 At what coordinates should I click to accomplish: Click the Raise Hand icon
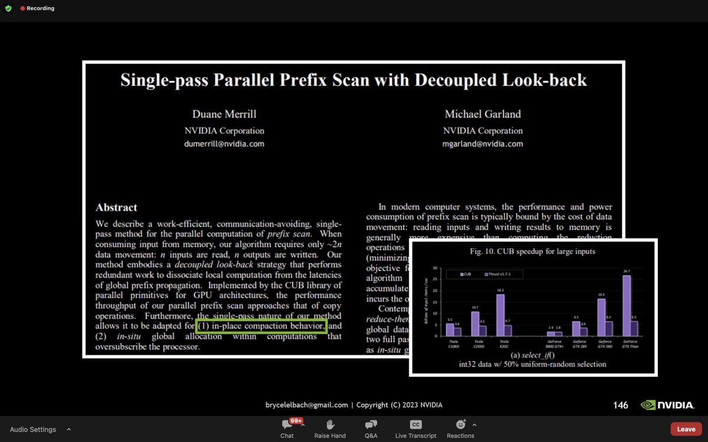click(x=330, y=424)
